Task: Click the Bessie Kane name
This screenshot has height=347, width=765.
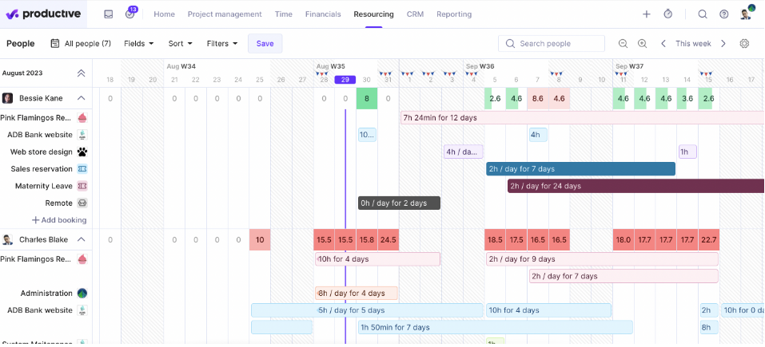Action: [x=41, y=98]
